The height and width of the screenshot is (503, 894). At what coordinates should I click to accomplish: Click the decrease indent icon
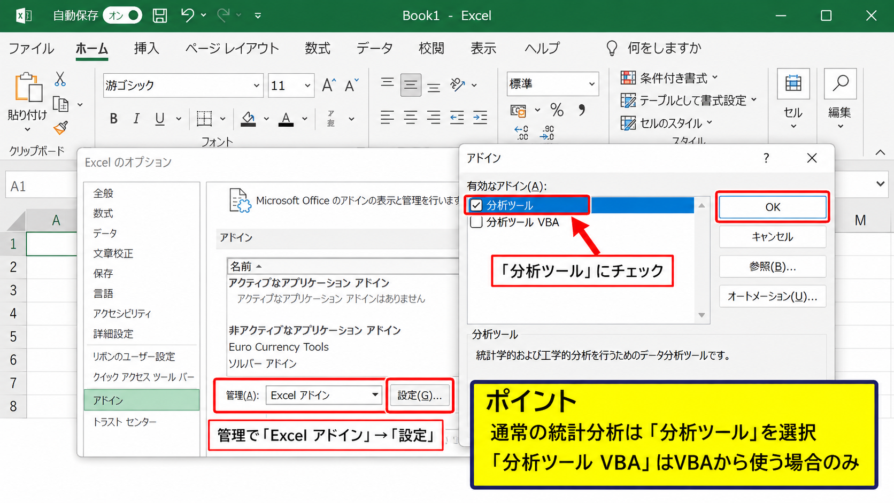pyautogui.click(x=457, y=117)
